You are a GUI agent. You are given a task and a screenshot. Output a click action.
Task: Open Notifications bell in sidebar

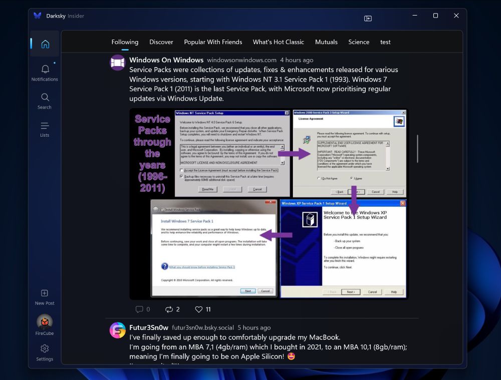(45, 73)
